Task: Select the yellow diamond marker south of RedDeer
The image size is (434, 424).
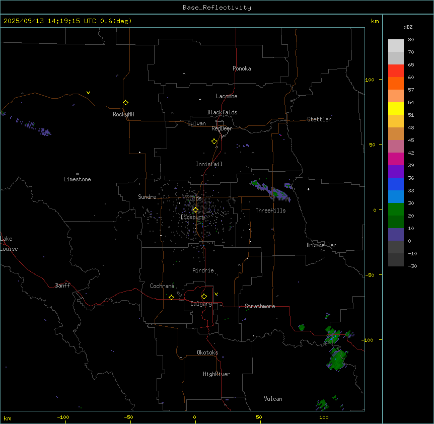Action: pos(214,142)
